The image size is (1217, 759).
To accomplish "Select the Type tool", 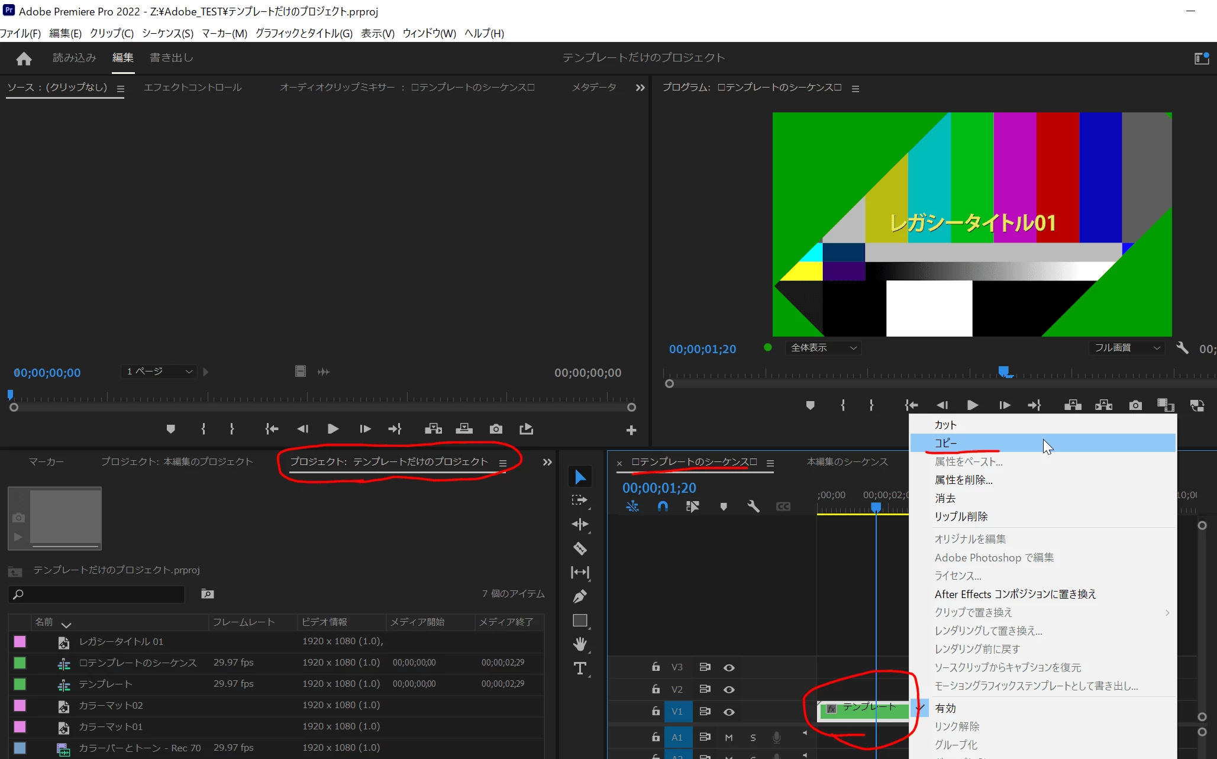I will tap(580, 668).
